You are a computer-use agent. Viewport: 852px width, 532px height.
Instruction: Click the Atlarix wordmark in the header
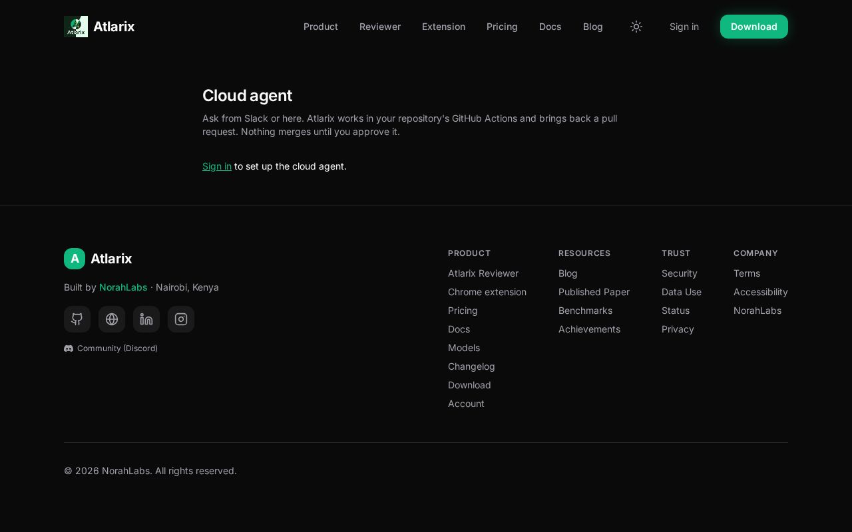tap(114, 27)
